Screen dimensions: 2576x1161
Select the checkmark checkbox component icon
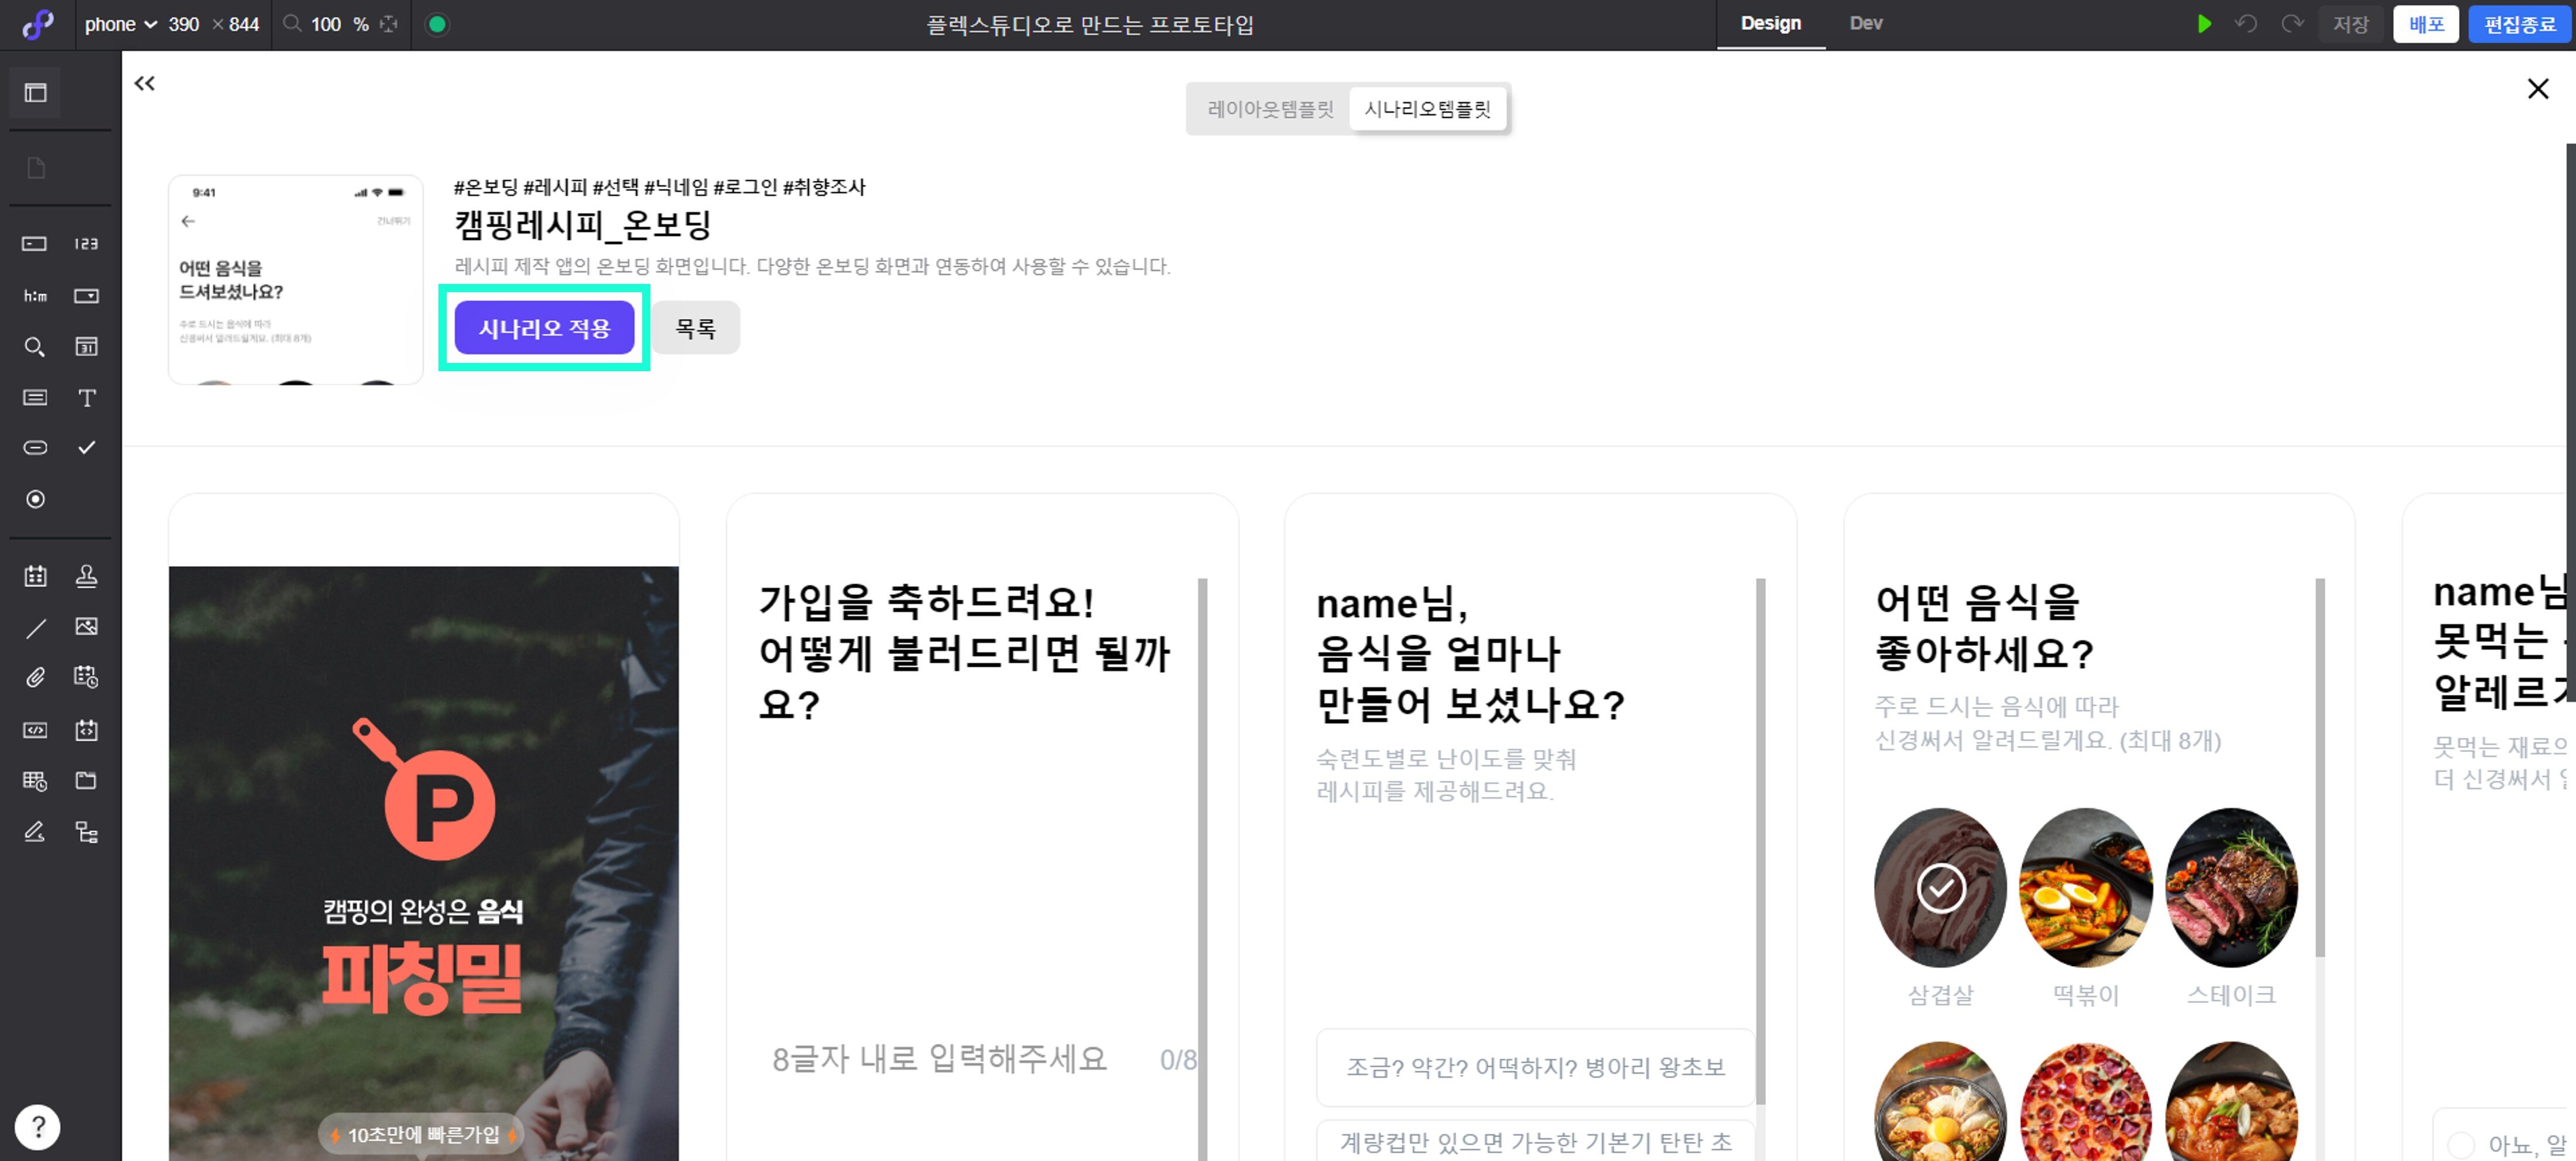pos(86,447)
